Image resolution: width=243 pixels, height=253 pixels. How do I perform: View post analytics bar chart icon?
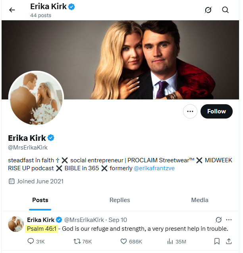pyautogui.click(x=170, y=241)
